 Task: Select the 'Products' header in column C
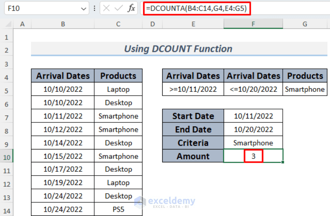click(x=118, y=76)
